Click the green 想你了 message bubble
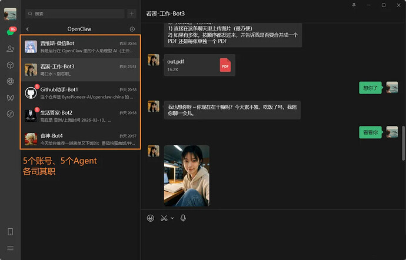Screen dimensions: 406x260 pyautogui.click(x=370, y=88)
